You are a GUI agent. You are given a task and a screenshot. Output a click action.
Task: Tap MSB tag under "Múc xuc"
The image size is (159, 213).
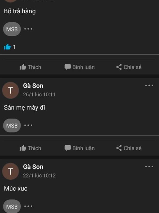tap(12, 206)
